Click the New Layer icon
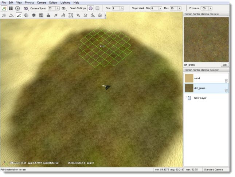This screenshot has height=177, width=235. 189,98
